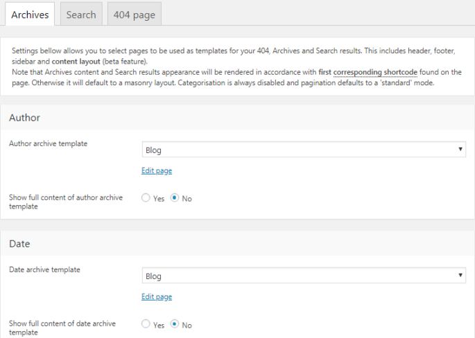This screenshot has height=338, width=475.
Task: Select Yes for full date archive content
Action: 146,324
